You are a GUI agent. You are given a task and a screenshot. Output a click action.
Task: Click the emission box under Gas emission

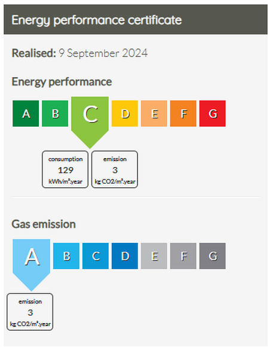(x=30, y=312)
